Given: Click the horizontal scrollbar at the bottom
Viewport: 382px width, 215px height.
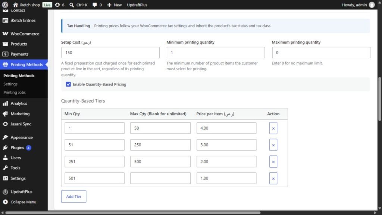Looking at the screenshot, I should (133, 213).
